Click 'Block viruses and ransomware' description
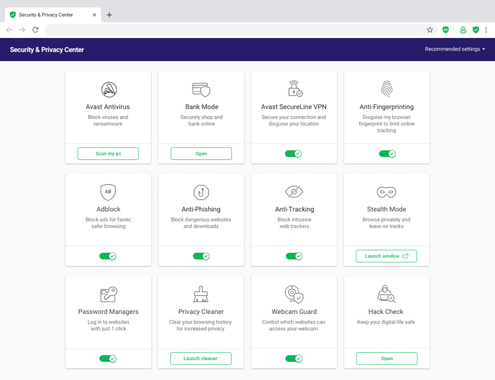 tap(108, 121)
